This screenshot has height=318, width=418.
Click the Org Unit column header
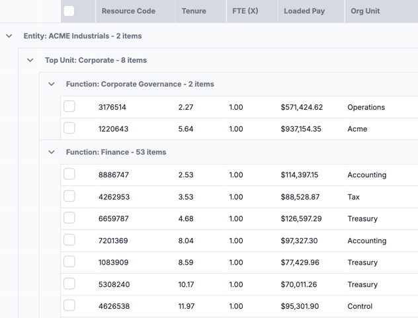click(x=365, y=11)
